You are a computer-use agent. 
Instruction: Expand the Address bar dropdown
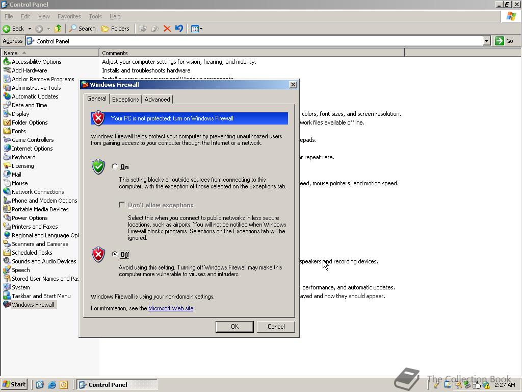[487, 41]
